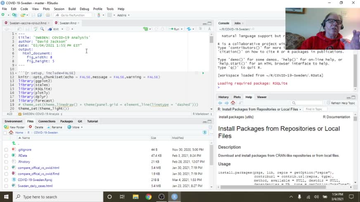Check the box next to COVID-19-Sweden.Rproj
The image size is (360, 202).
(x=6, y=180)
